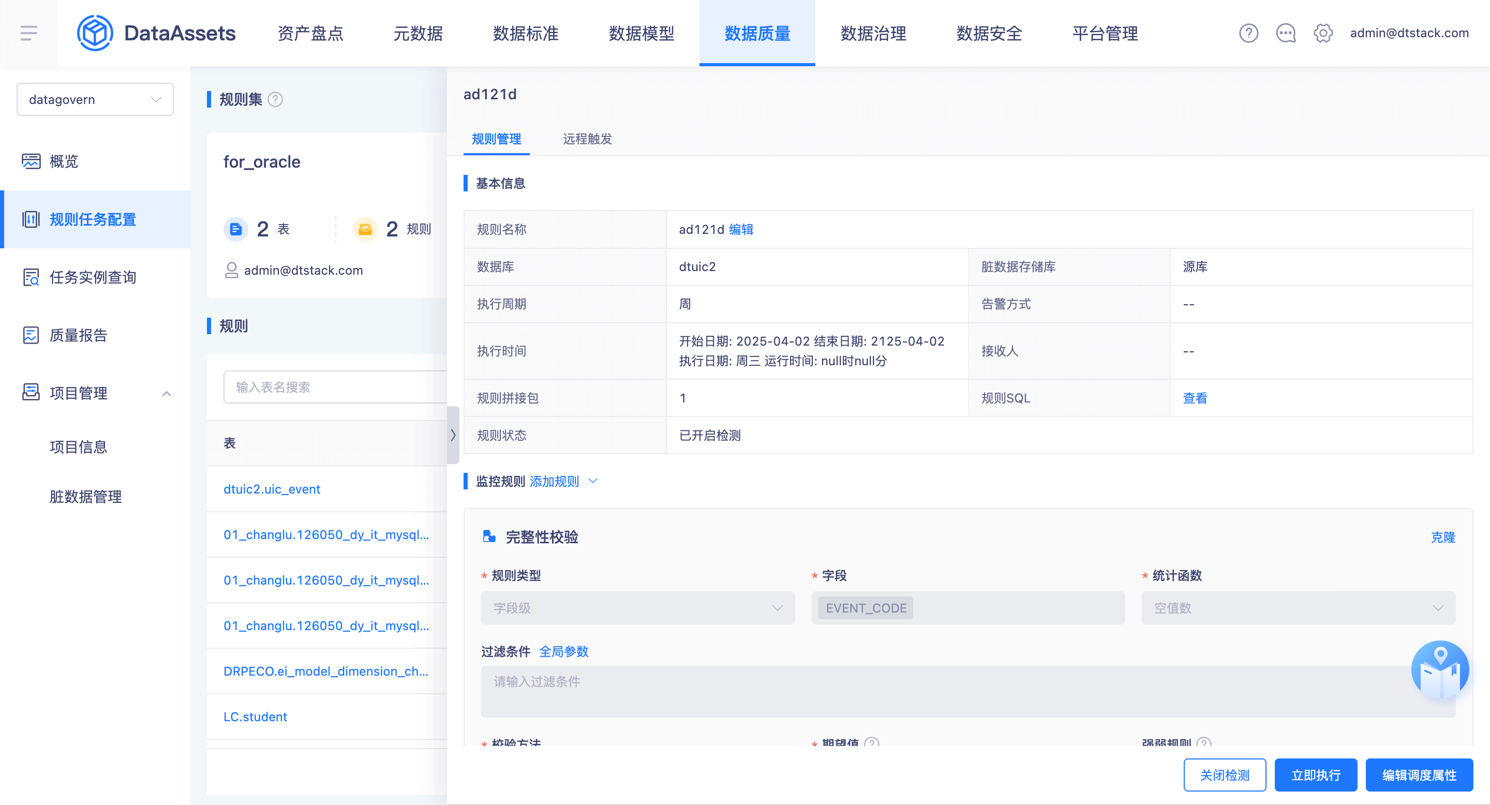Open the 数据标准 top menu

click(526, 33)
